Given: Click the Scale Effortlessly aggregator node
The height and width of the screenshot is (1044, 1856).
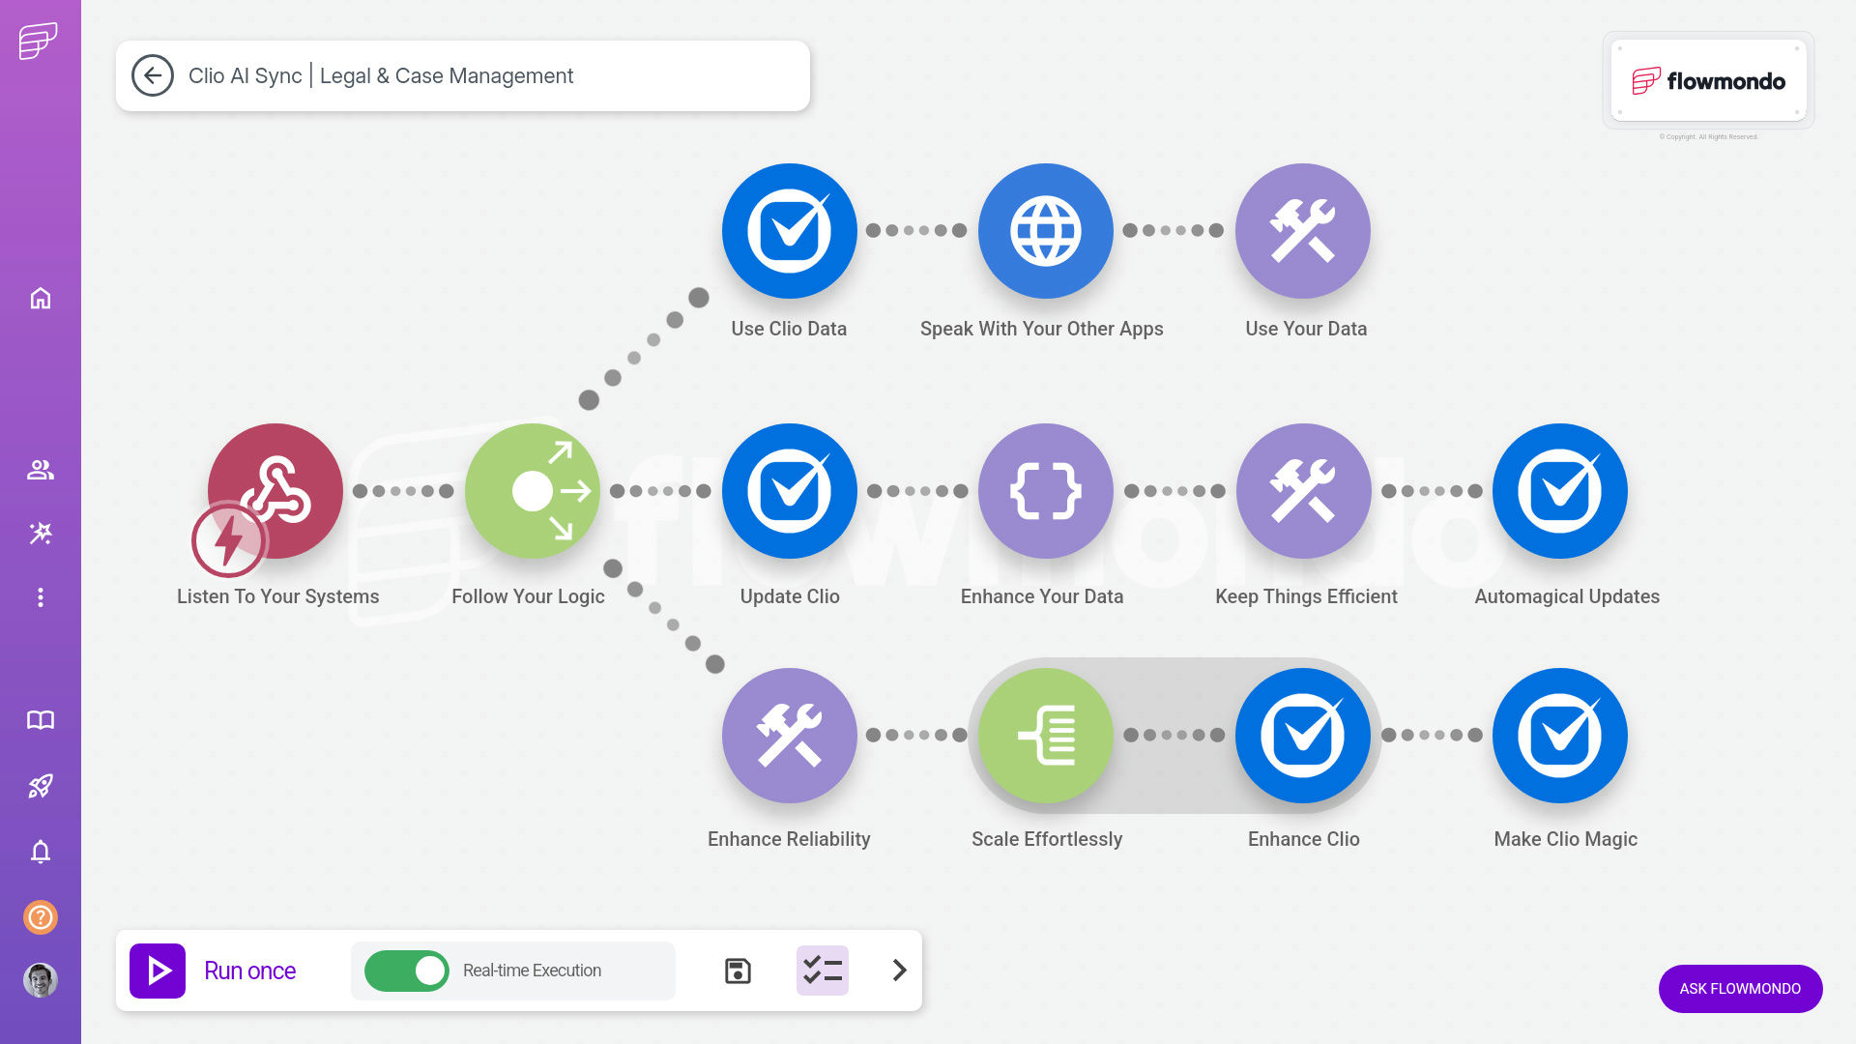Looking at the screenshot, I should point(1045,735).
